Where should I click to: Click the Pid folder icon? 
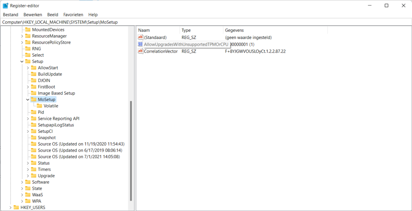click(33, 112)
